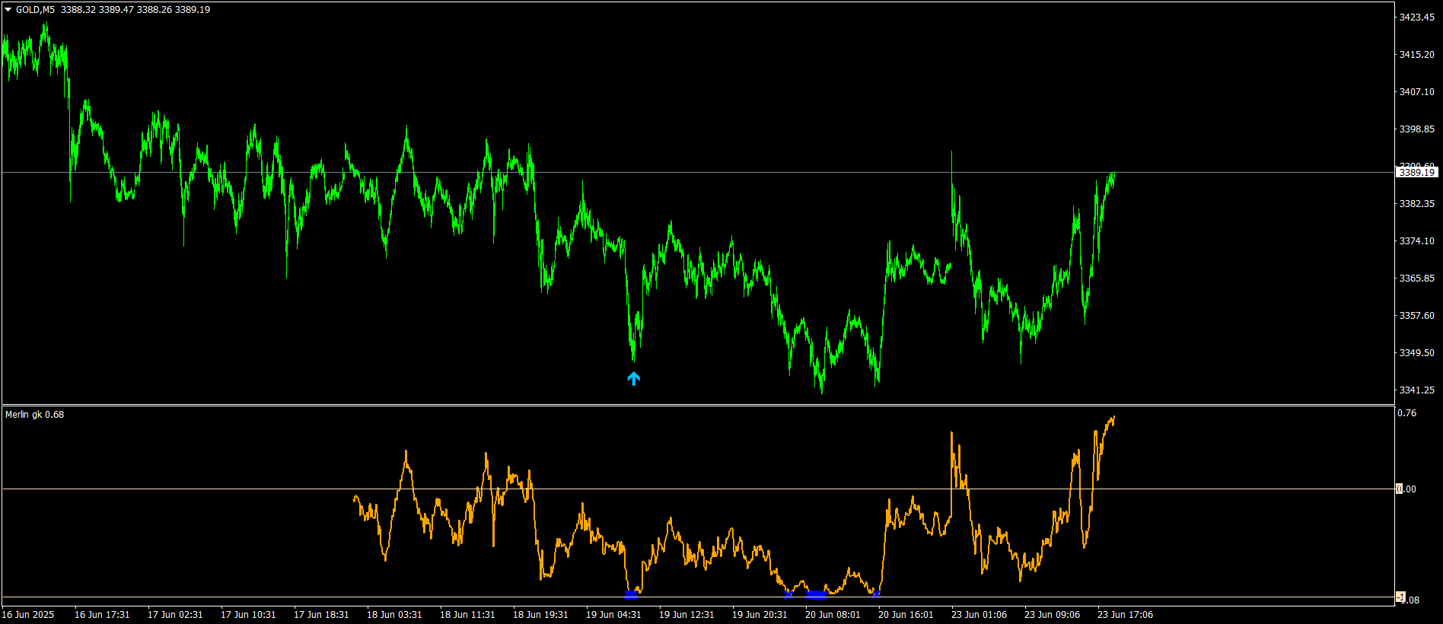Click the 16 Jun 2025 date label
The width and height of the screenshot is (1443, 624).
pyautogui.click(x=28, y=615)
